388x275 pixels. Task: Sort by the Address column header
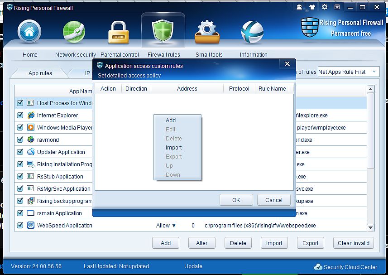(x=187, y=89)
